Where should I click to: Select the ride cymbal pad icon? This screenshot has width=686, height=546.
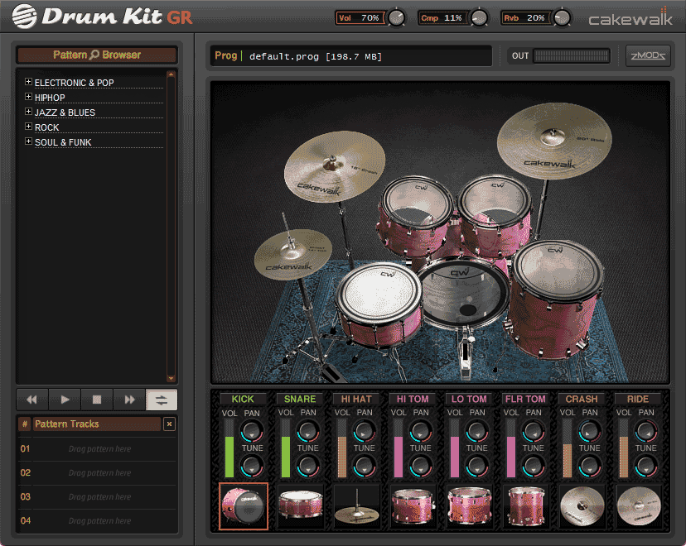pos(638,505)
